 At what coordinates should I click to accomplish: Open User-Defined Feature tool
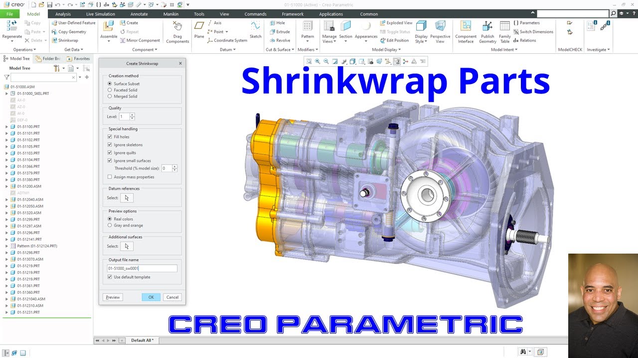click(x=73, y=23)
